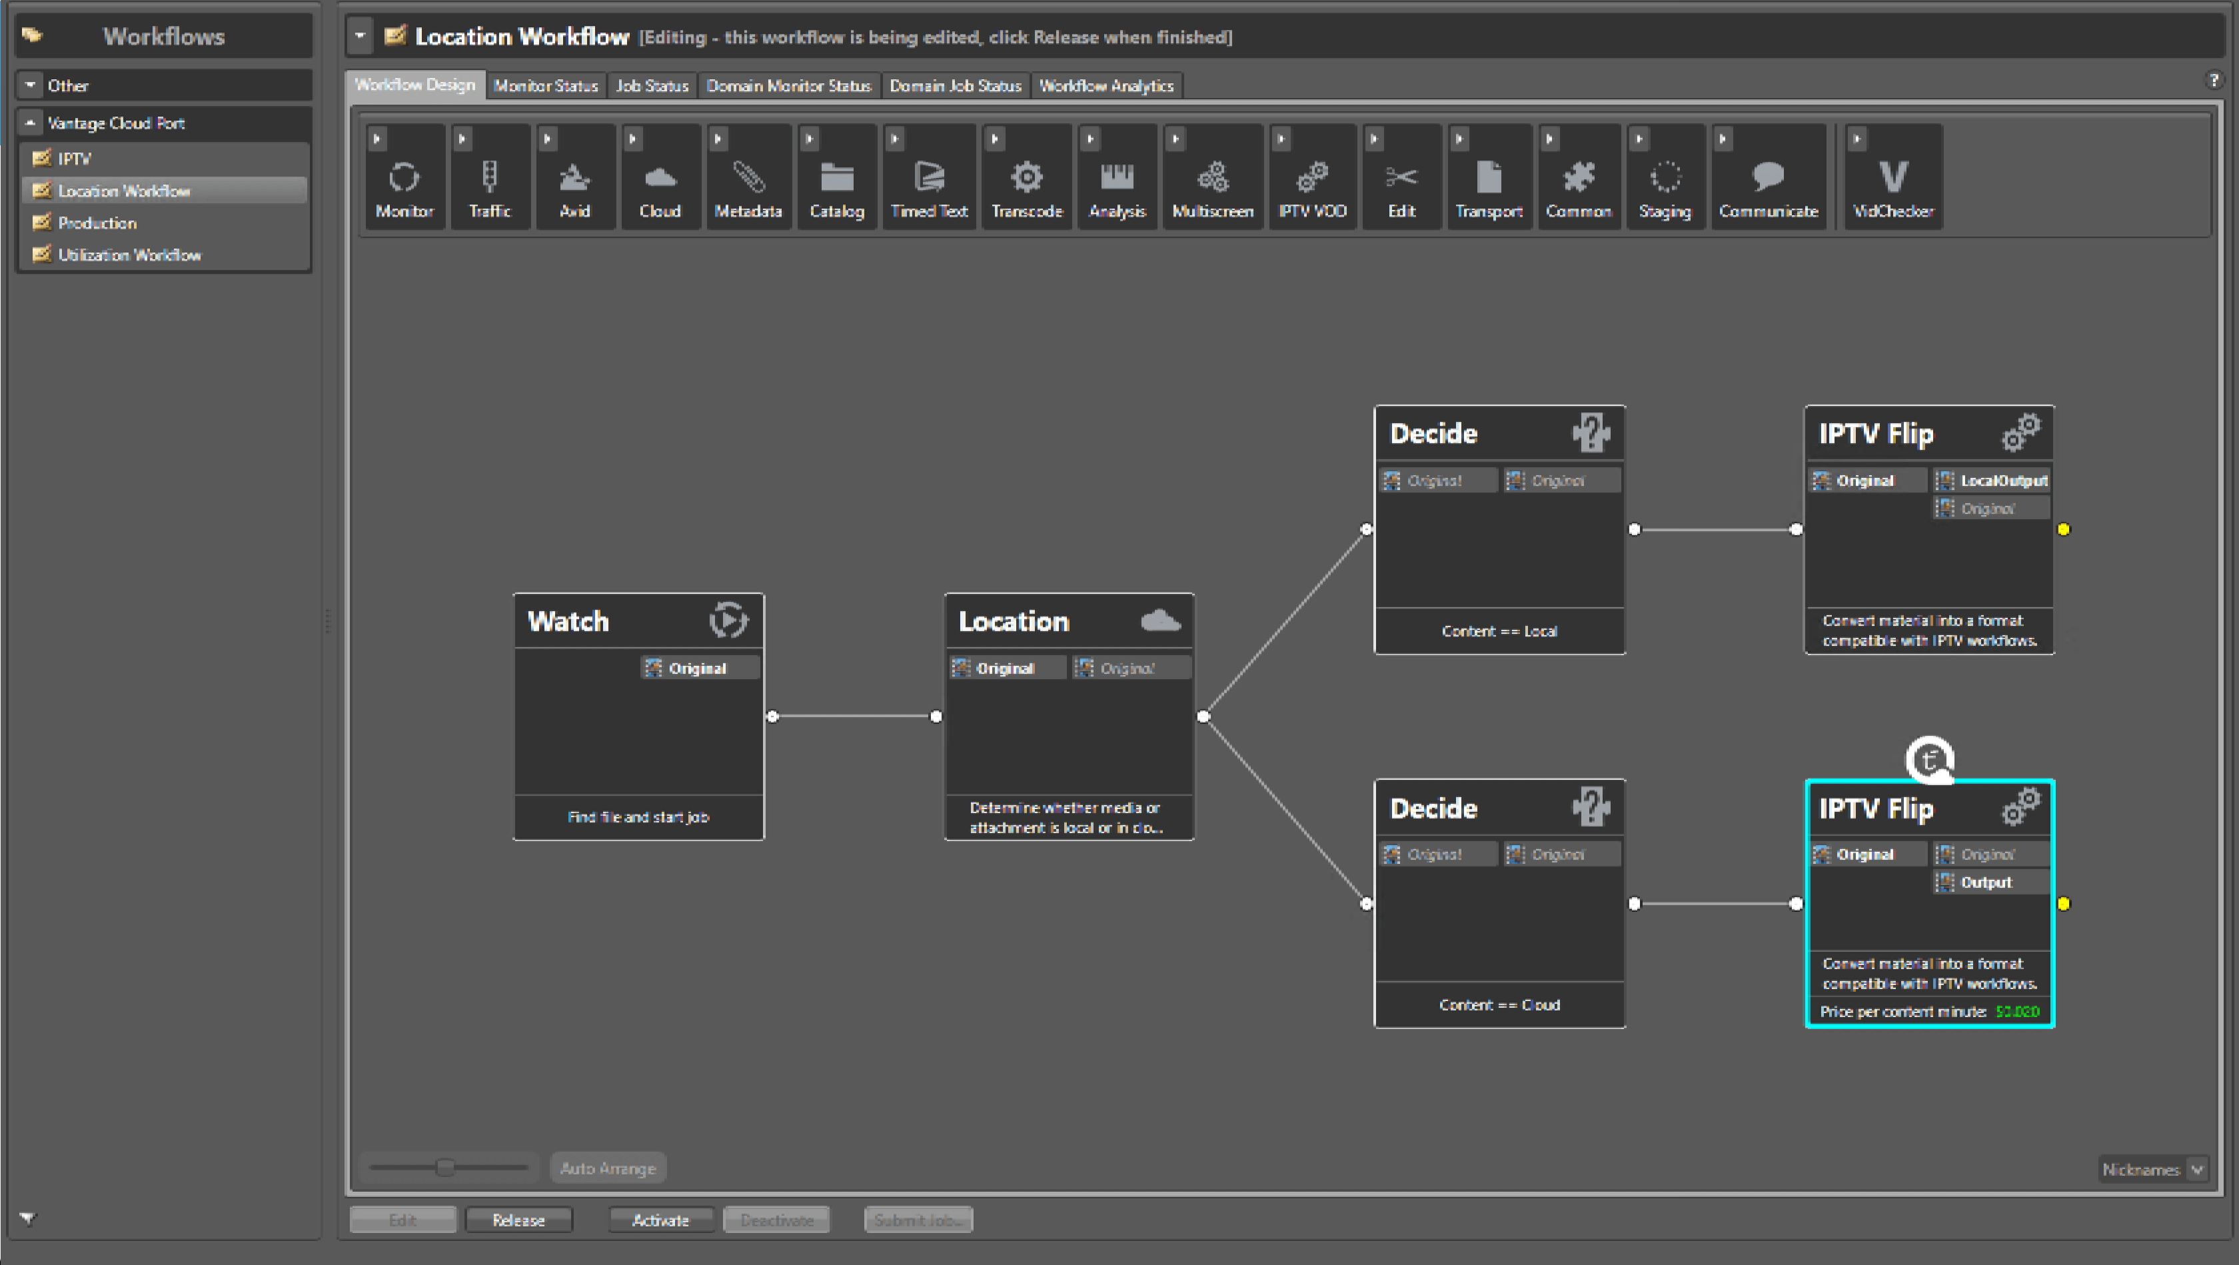Screen dimensions: 2239x1265
Task: Click the Workflows panel header icon
Action: tap(32, 35)
